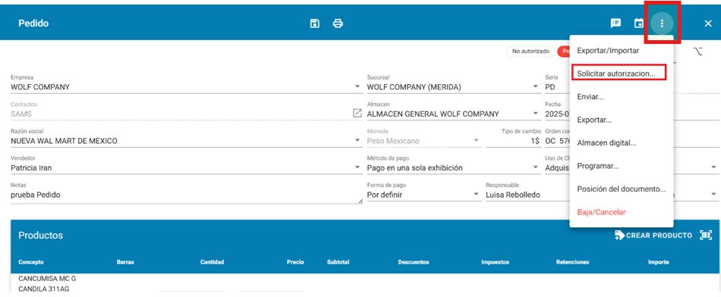Close the Pedido window with the X
Viewport: 721px width, 297px height.
click(708, 23)
